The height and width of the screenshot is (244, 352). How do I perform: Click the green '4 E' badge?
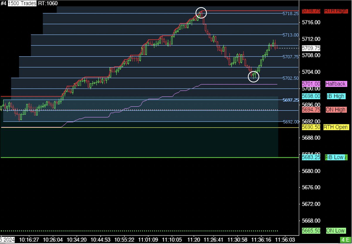tap(346, 240)
